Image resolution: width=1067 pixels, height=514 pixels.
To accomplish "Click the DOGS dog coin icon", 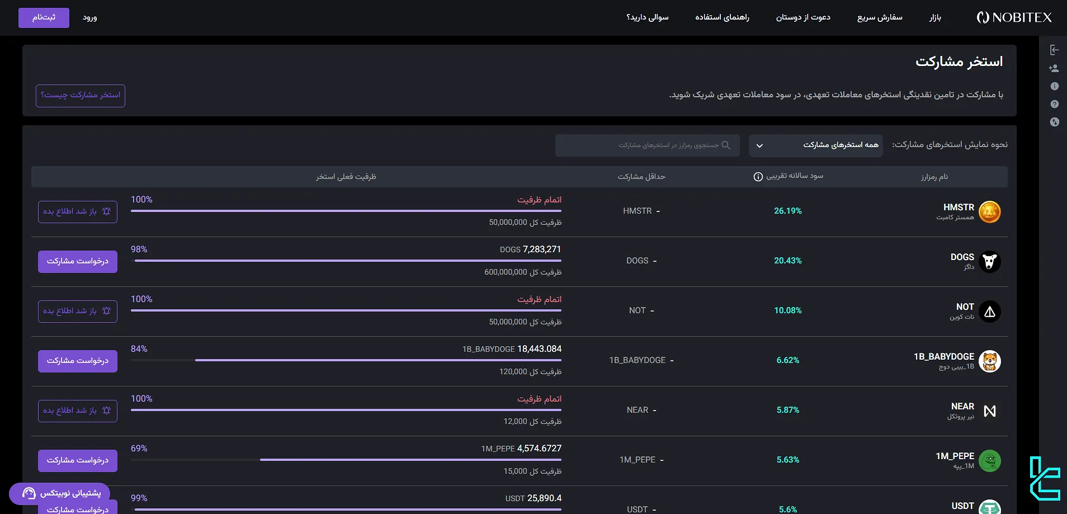I will click(990, 262).
